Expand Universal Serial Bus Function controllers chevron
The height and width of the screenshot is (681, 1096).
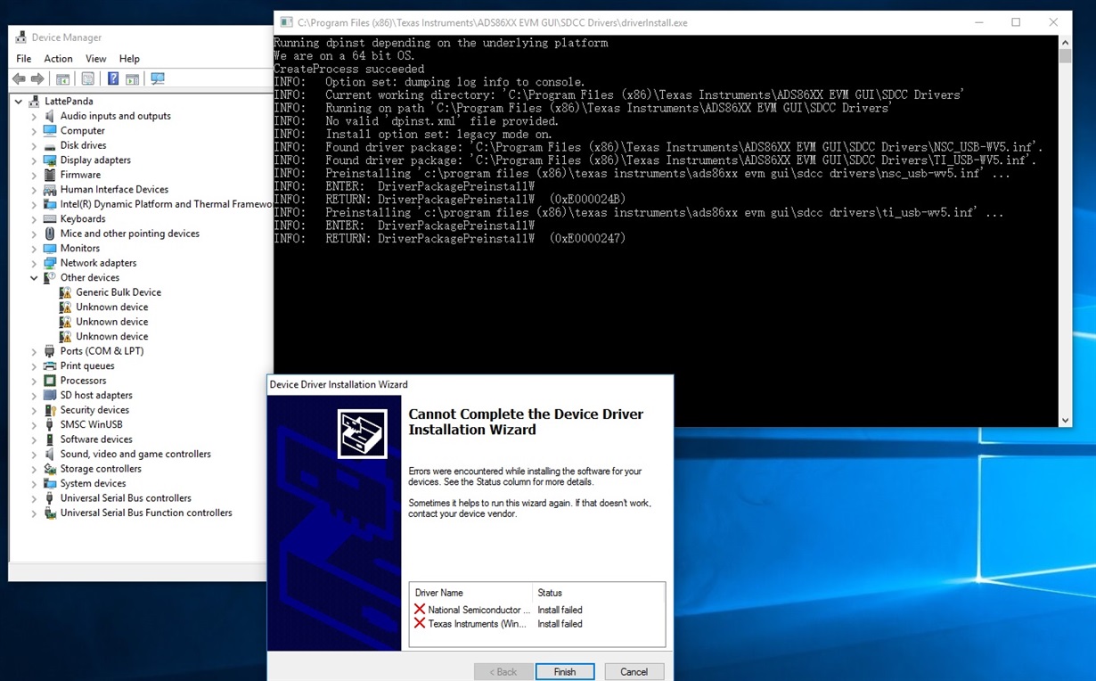point(34,513)
